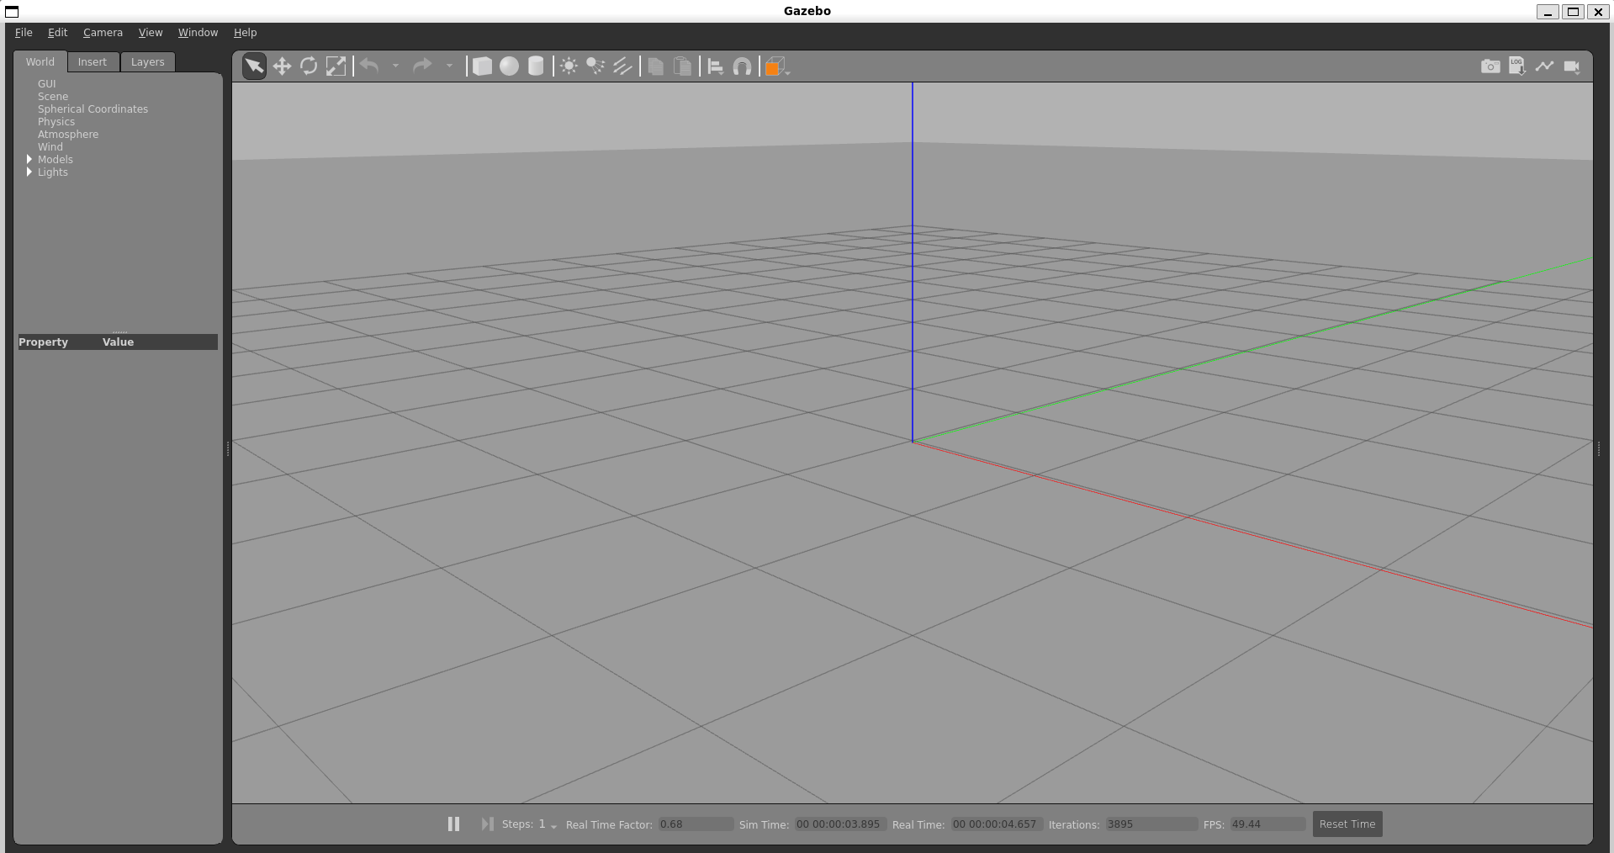The height and width of the screenshot is (853, 1614).
Task: Maximize the Gazebo window
Action: (1573, 12)
